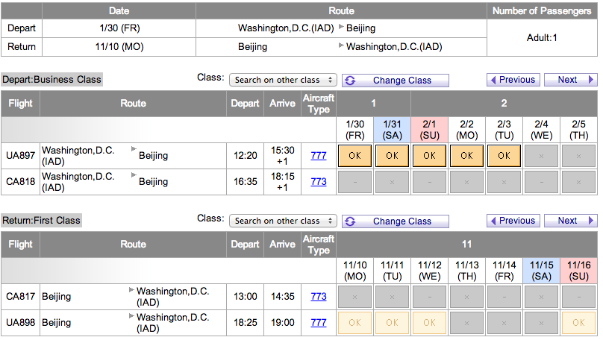
Task: Click the UA897 flight number
Action: [20, 156]
